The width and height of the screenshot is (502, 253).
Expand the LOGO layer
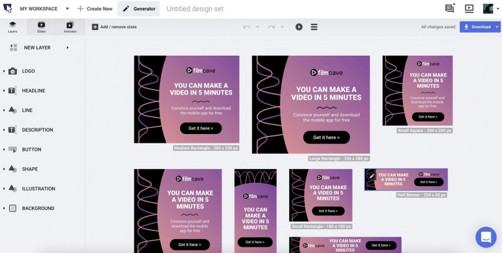(x=4, y=71)
